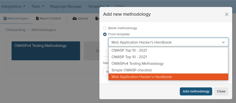Click the Report Content document icon
This screenshot has width=236, height=103.
(x=37, y=18)
